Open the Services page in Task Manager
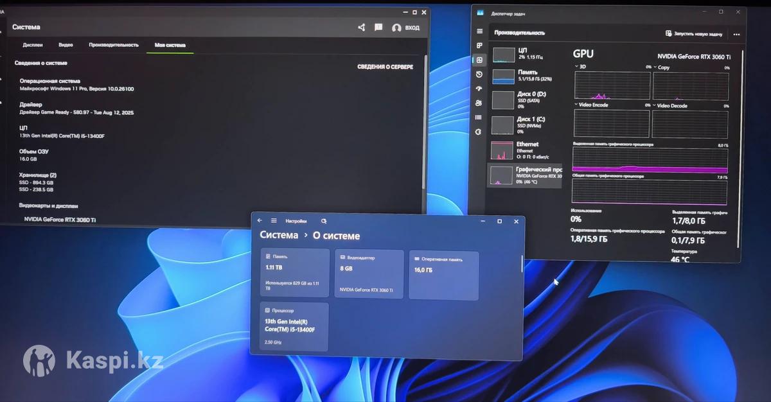Image resolution: width=771 pixels, height=402 pixels. tap(479, 132)
